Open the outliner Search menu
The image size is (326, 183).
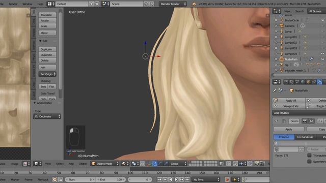pyautogui.click(x=300, y=11)
